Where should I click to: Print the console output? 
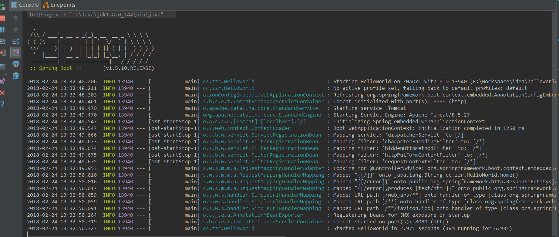point(16,64)
